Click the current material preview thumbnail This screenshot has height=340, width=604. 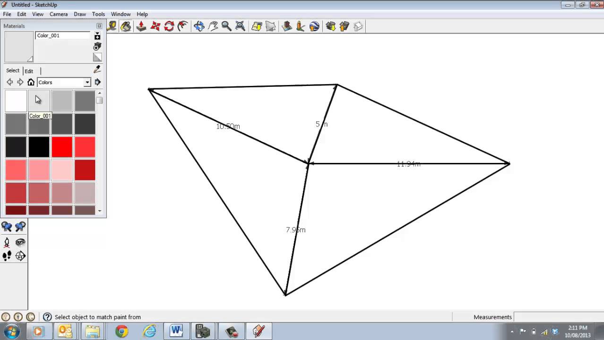click(19, 47)
